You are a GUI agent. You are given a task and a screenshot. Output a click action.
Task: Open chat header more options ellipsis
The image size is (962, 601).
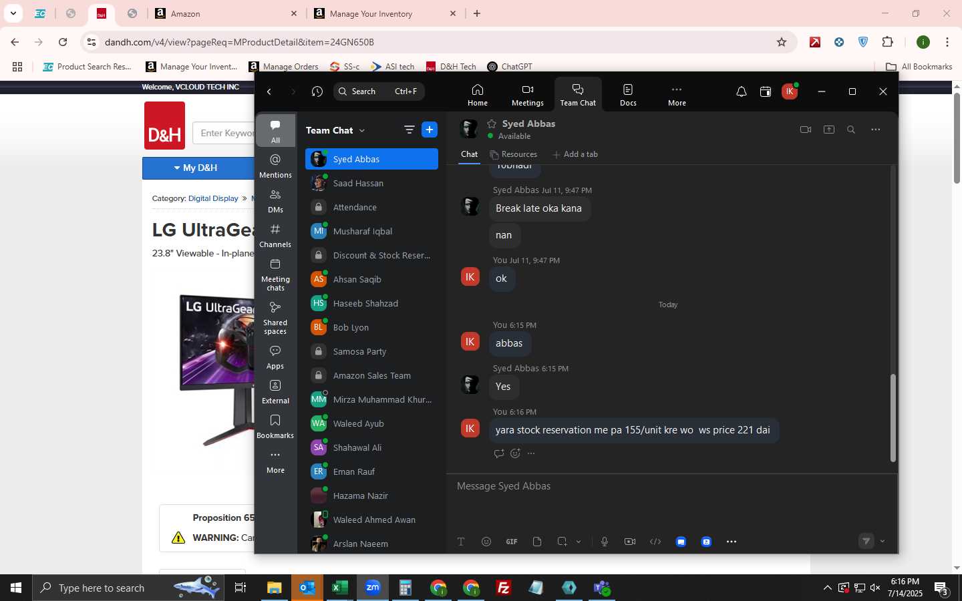pos(876,130)
